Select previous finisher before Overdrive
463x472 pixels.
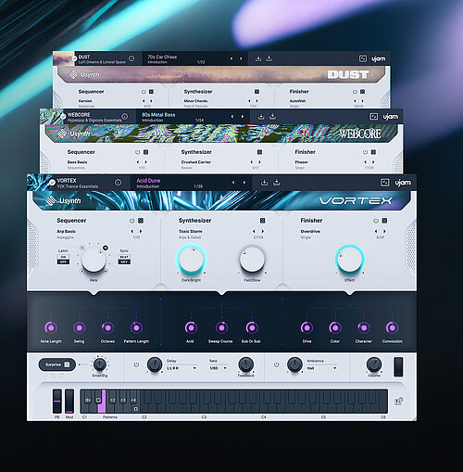click(x=376, y=231)
